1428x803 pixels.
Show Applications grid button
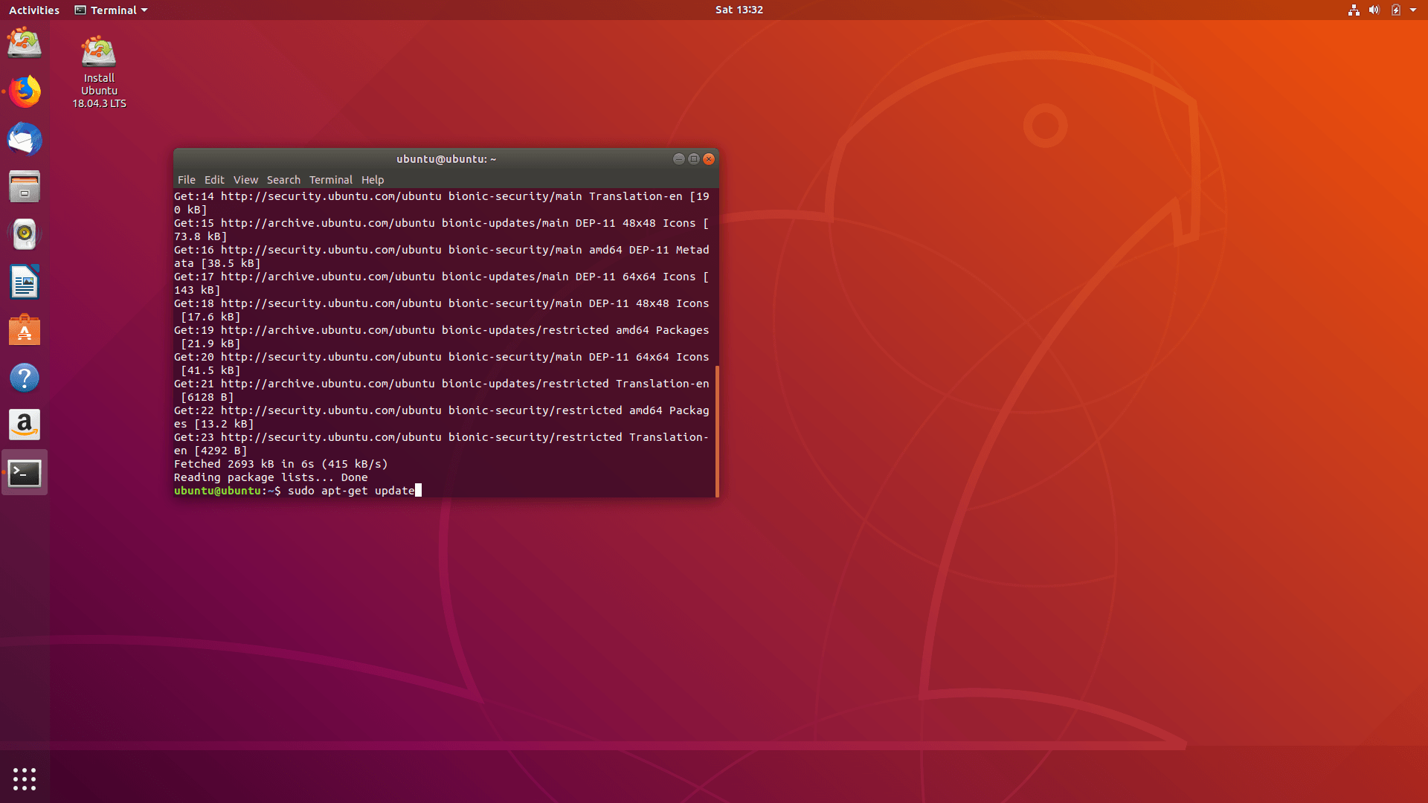[x=25, y=778]
